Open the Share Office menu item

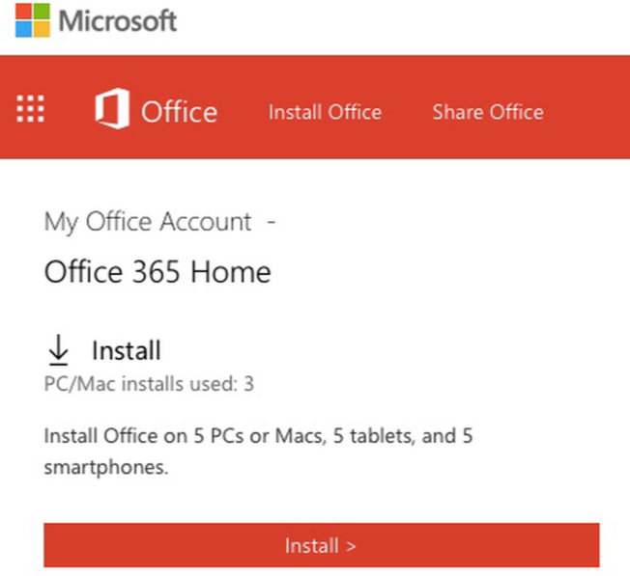click(487, 112)
